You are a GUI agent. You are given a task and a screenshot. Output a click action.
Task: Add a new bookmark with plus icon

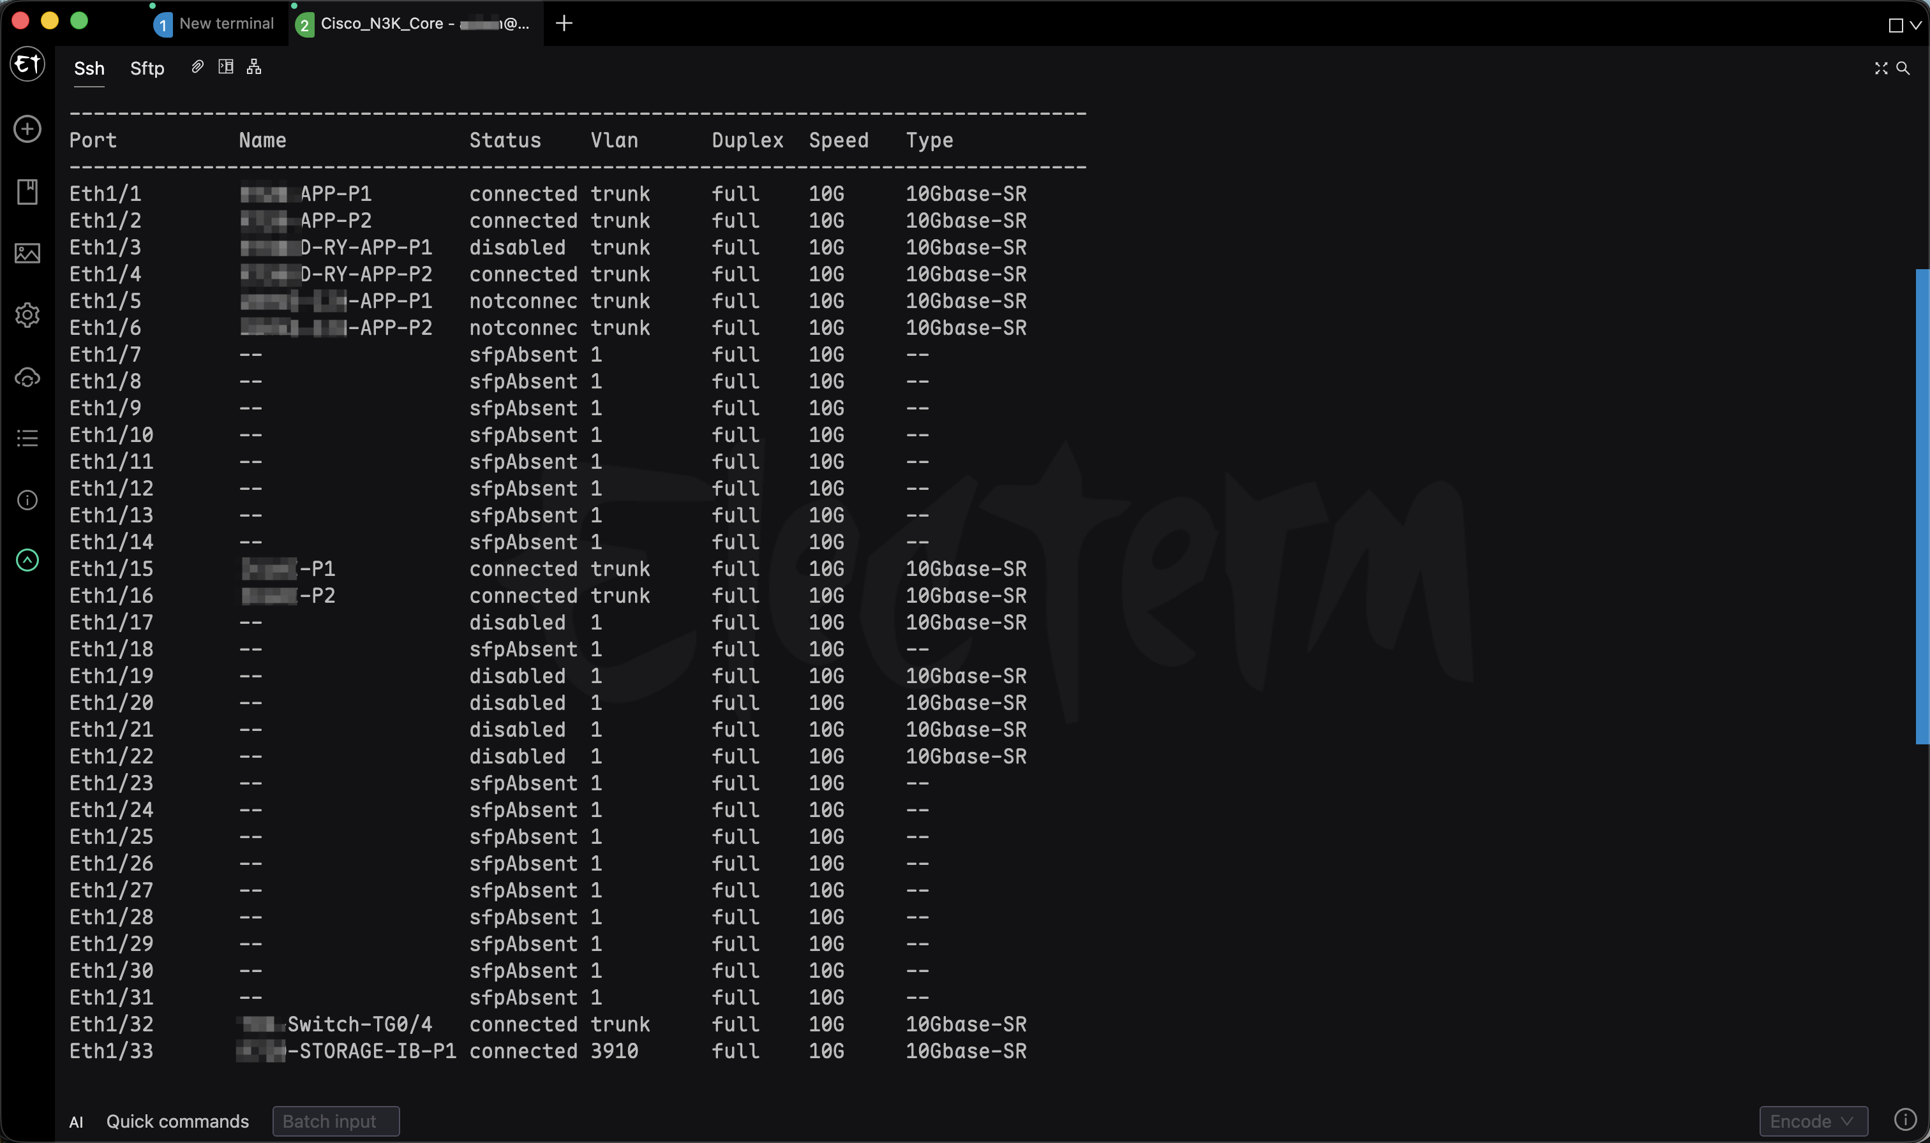[x=27, y=129]
